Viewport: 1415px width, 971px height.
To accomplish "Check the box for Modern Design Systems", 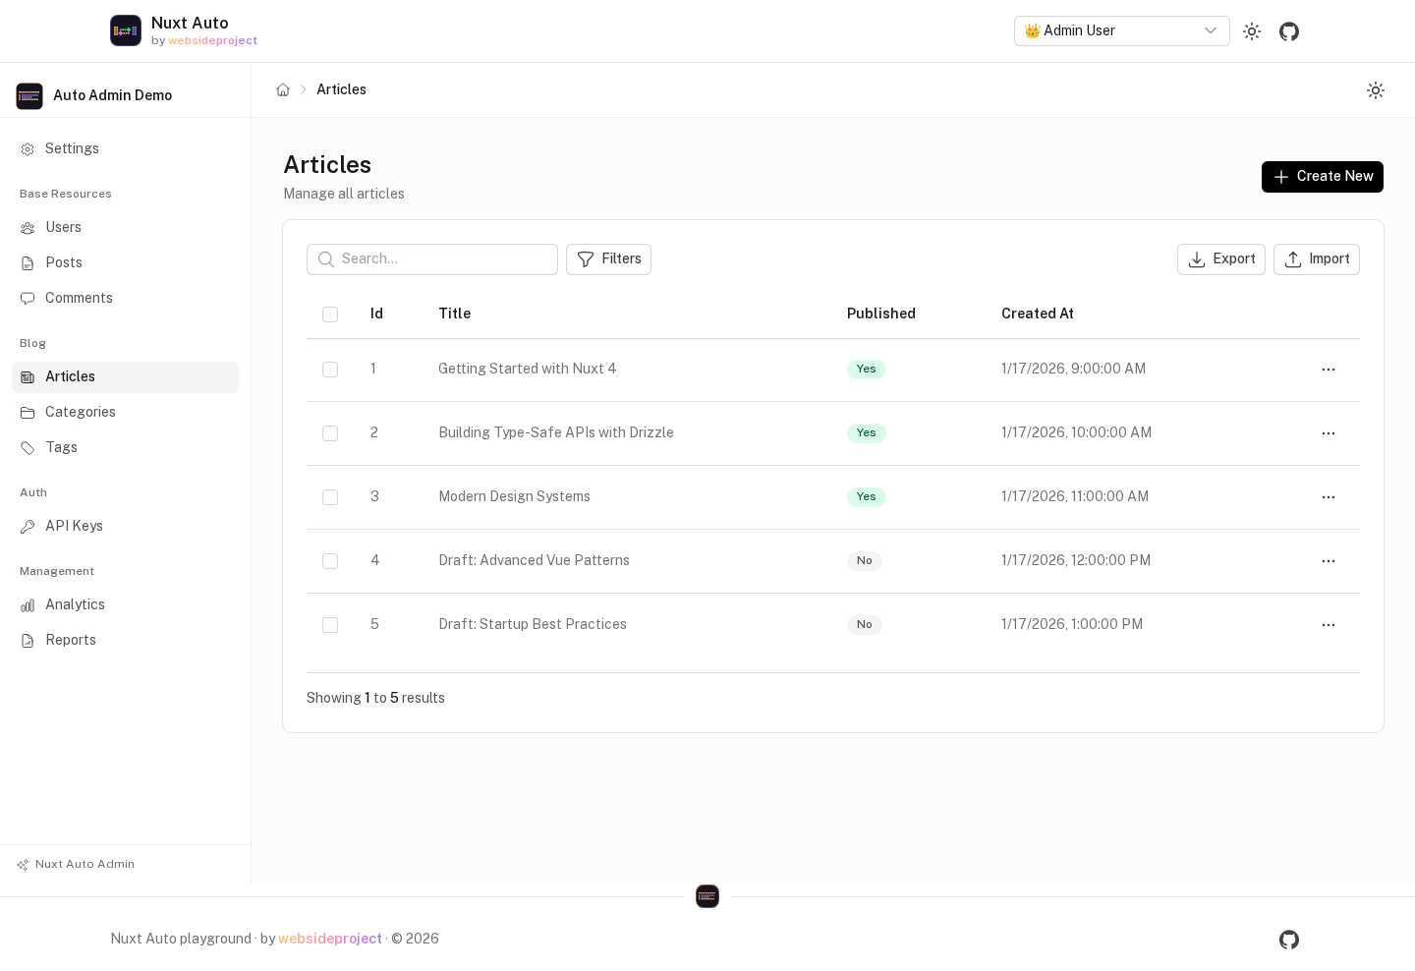I will pos(330,497).
